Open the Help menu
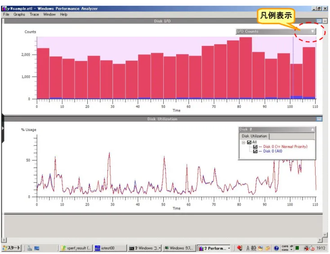The height and width of the screenshot is (254, 330). pyautogui.click(x=63, y=14)
